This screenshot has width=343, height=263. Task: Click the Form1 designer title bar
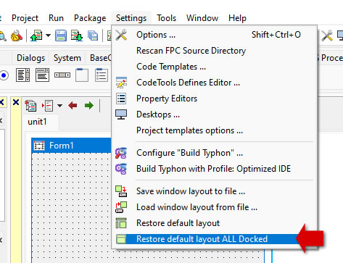tap(71, 146)
